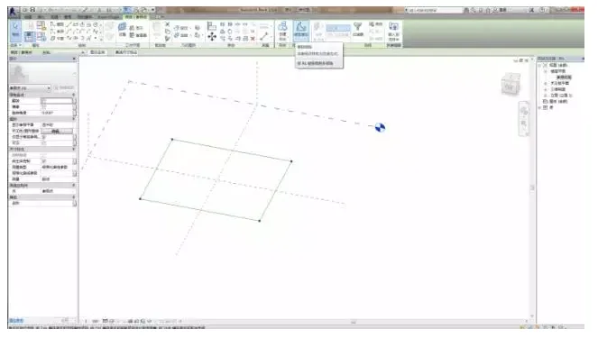Open the second ribbon tab

[41, 17]
